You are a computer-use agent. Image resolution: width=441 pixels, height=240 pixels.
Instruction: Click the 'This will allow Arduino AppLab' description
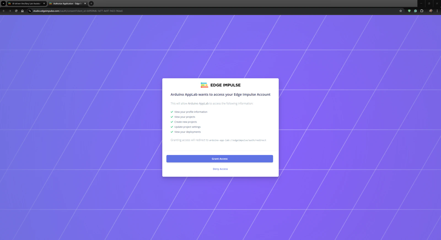[212, 103]
